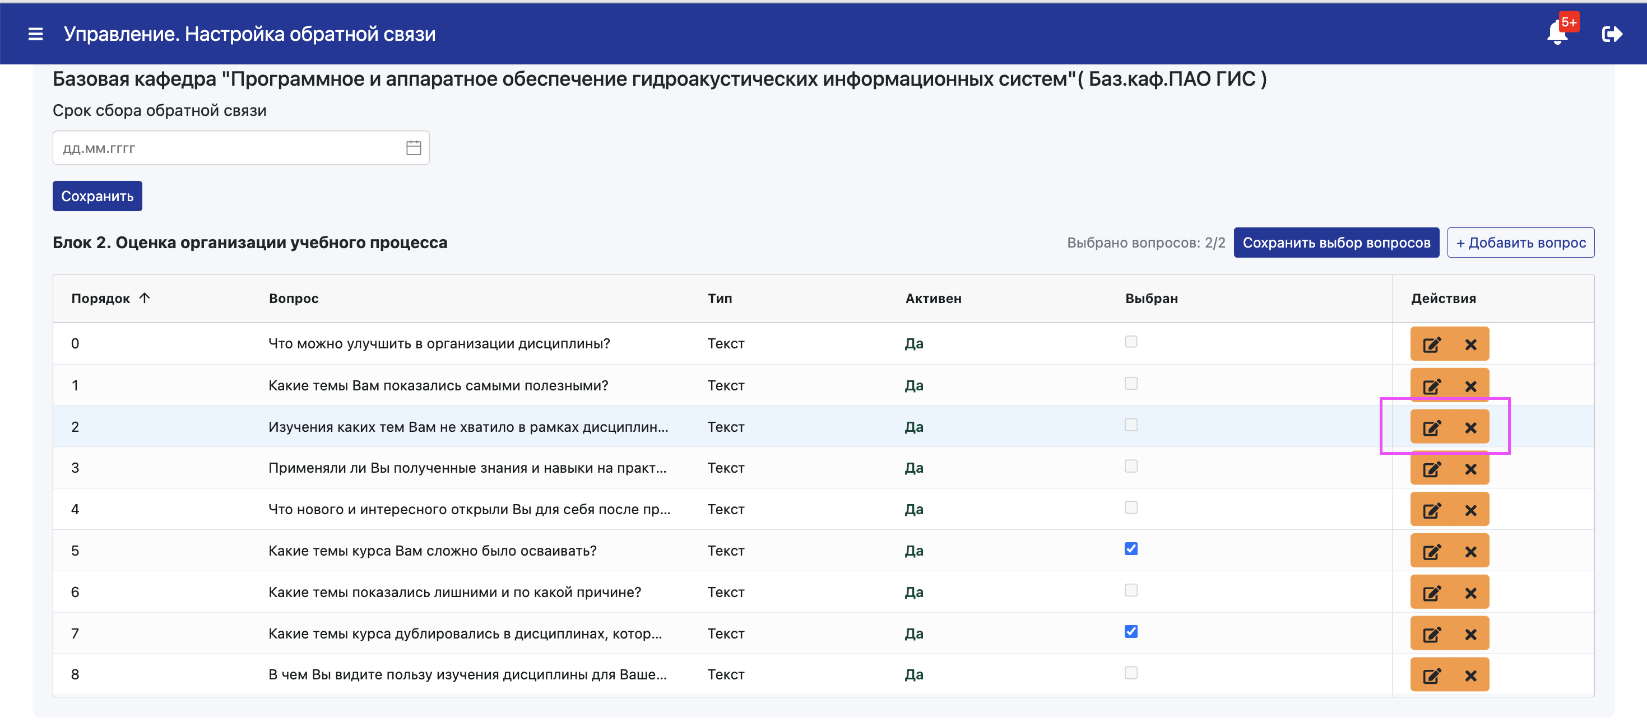Delete the question in row 5

[1470, 551]
